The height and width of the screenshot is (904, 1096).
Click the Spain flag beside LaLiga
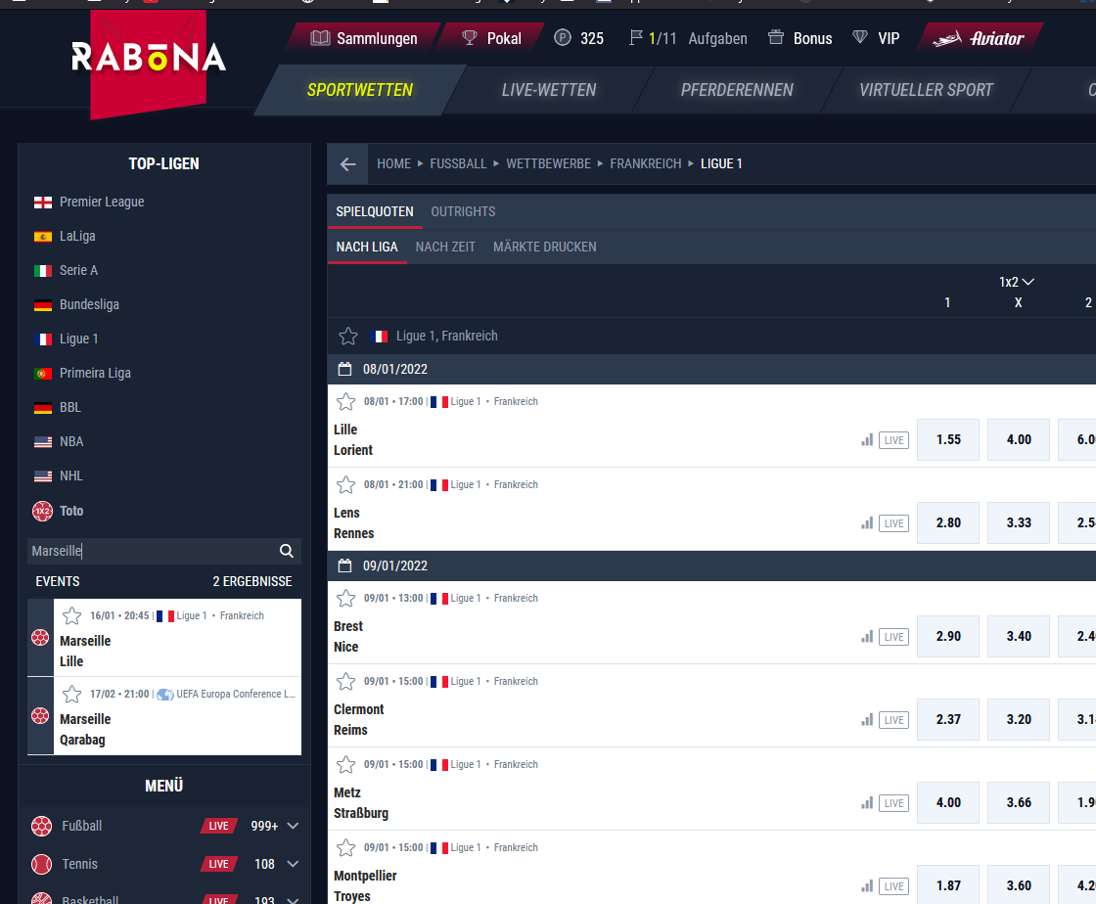[x=43, y=237]
